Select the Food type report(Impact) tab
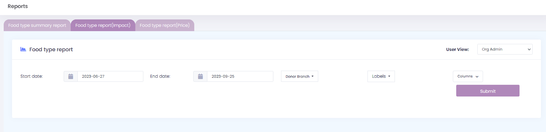The width and height of the screenshot is (546, 132). [103, 25]
